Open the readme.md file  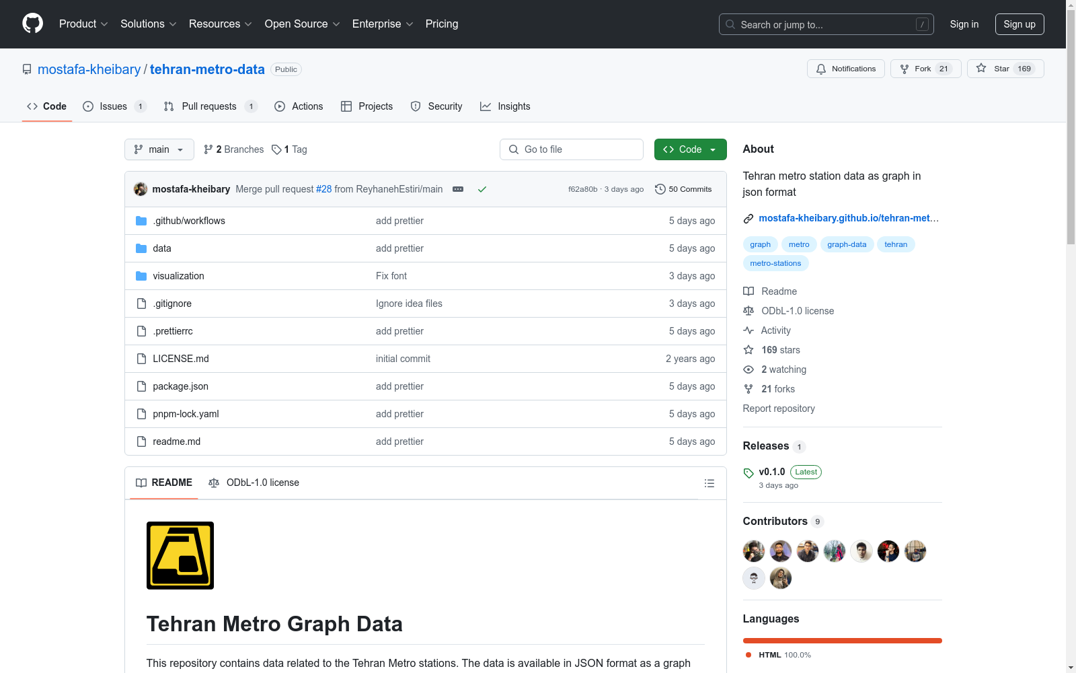tap(177, 441)
